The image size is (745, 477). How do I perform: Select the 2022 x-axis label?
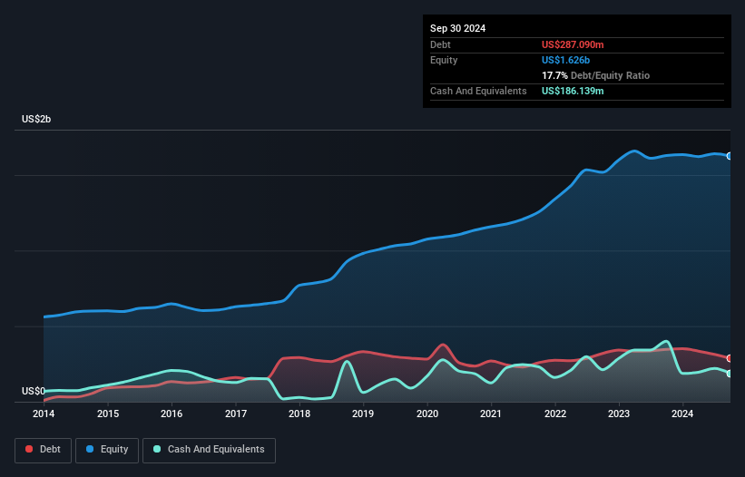(x=555, y=414)
